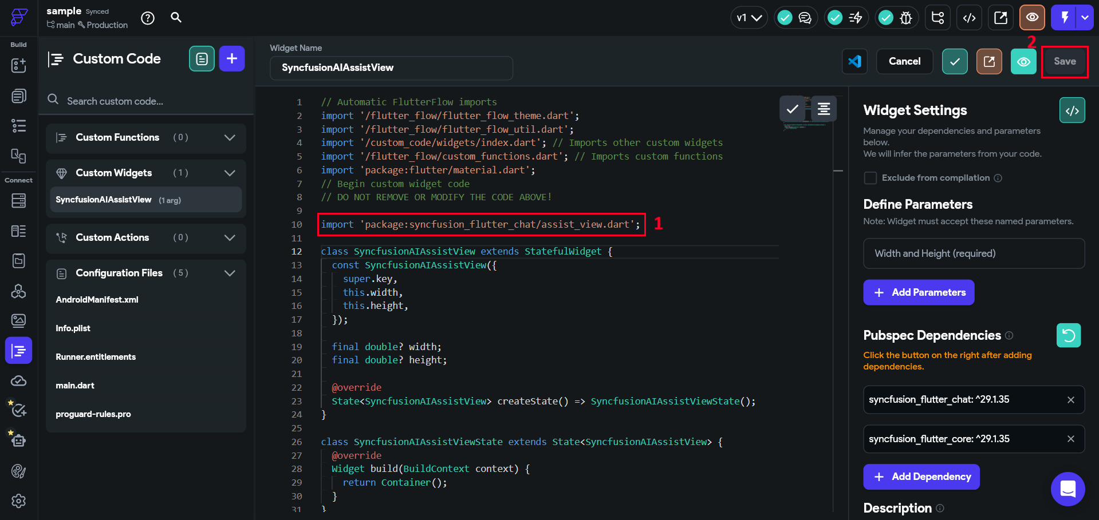Toggle the preview eye in the top toolbar
1099x520 pixels.
click(x=1031, y=17)
